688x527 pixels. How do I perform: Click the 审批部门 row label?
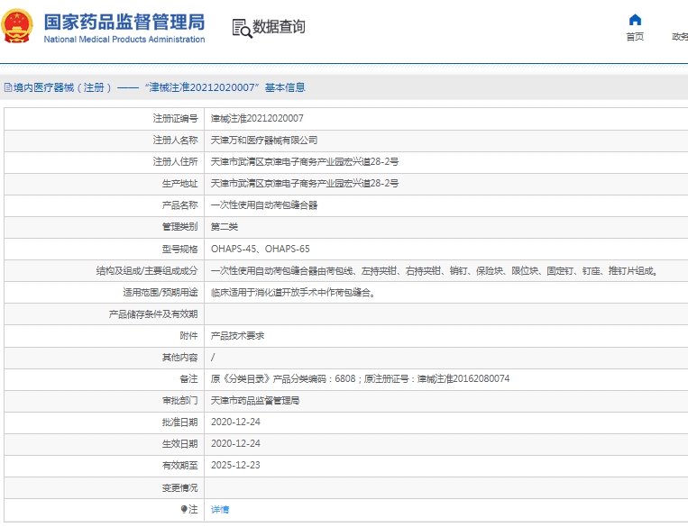[x=180, y=400]
